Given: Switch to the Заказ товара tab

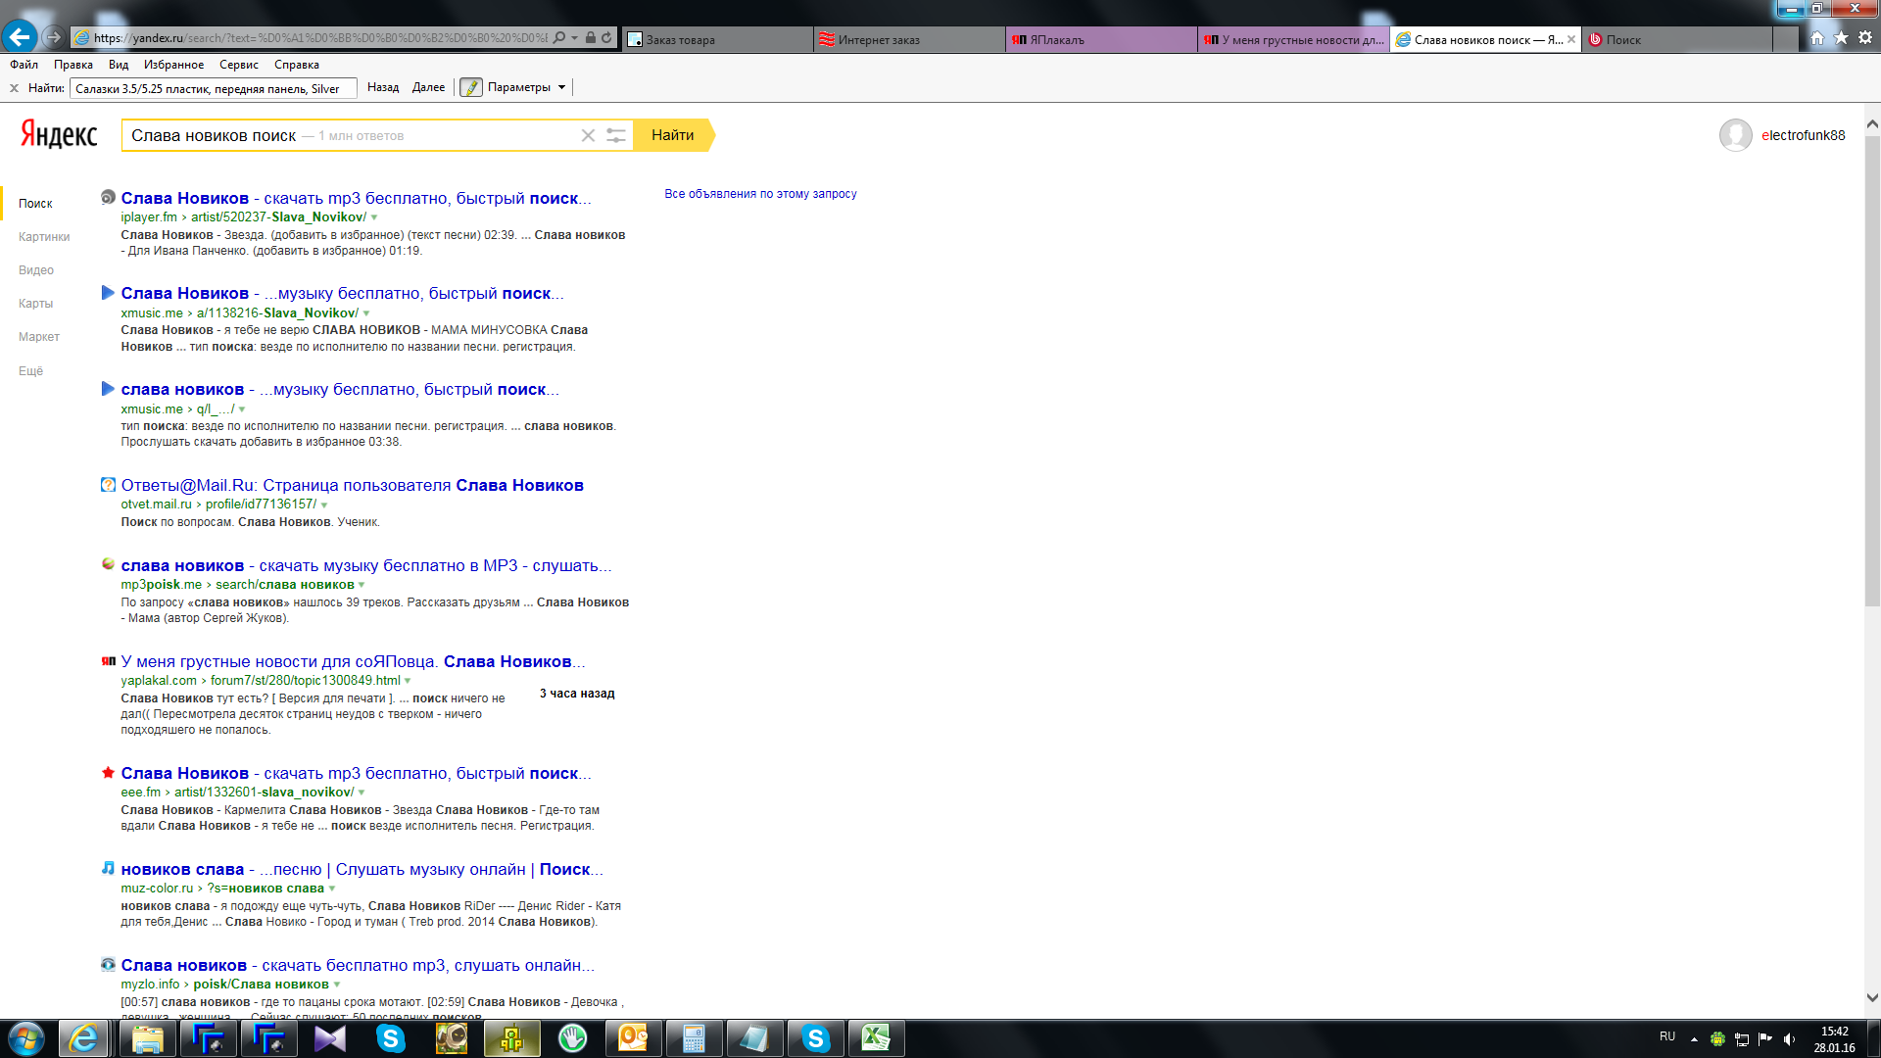Looking at the screenshot, I should (x=717, y=39).
